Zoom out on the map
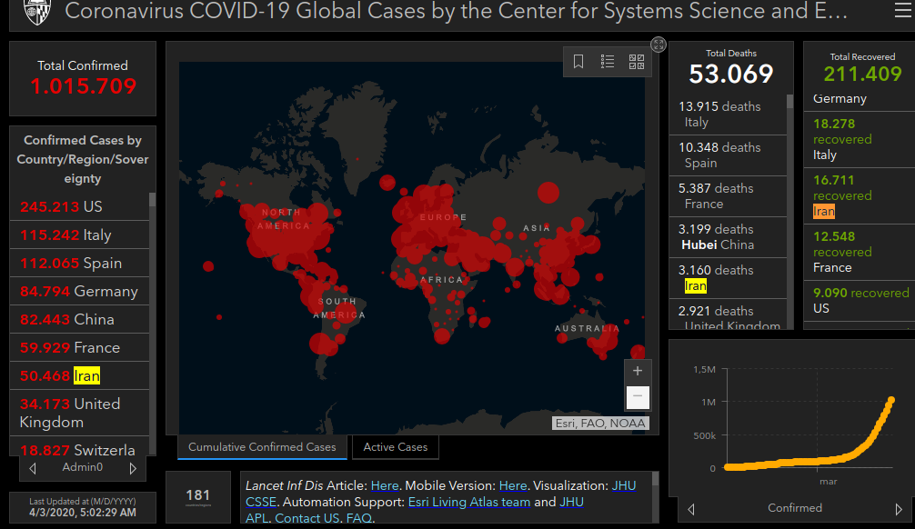The image size is (915, 529). coord(638,396)
